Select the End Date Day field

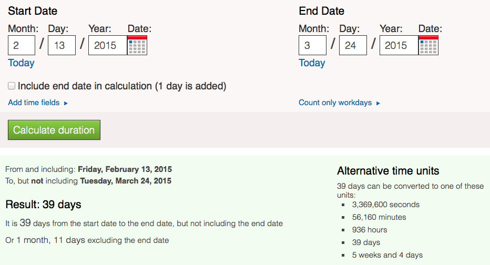coord(352,45)
